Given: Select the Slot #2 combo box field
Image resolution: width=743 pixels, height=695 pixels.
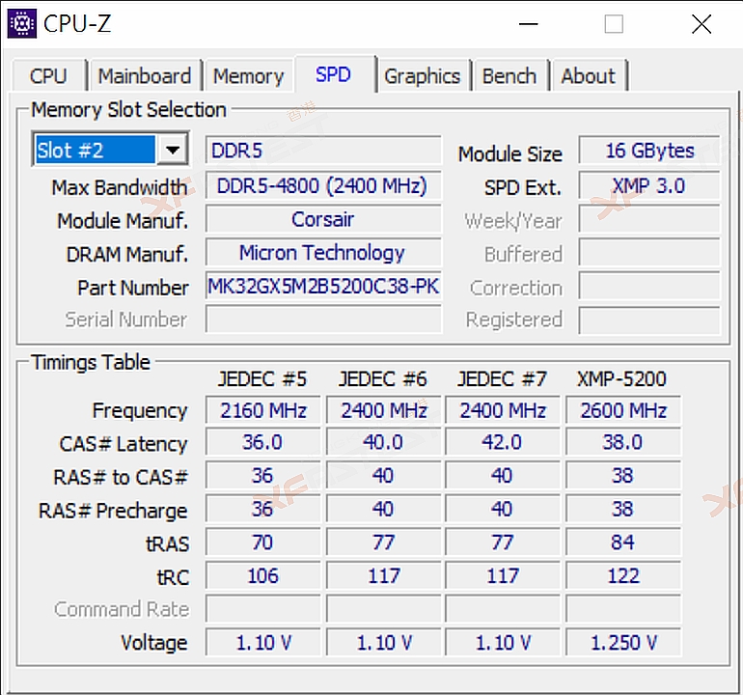Looking at the screenshot, I should tap(110, 150).
